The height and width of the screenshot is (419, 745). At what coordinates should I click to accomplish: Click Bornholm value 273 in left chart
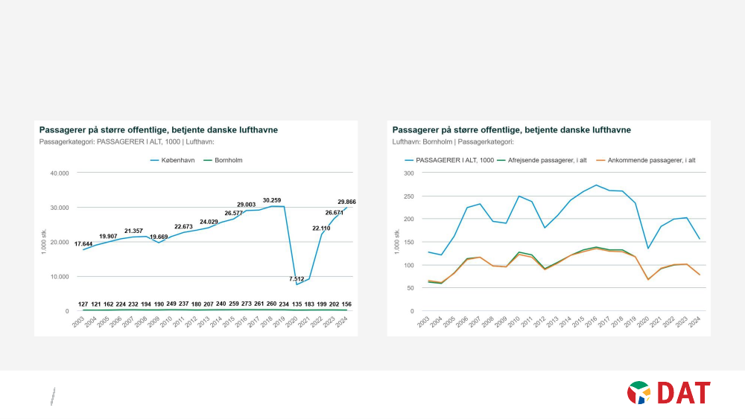[x=244, y=304]
